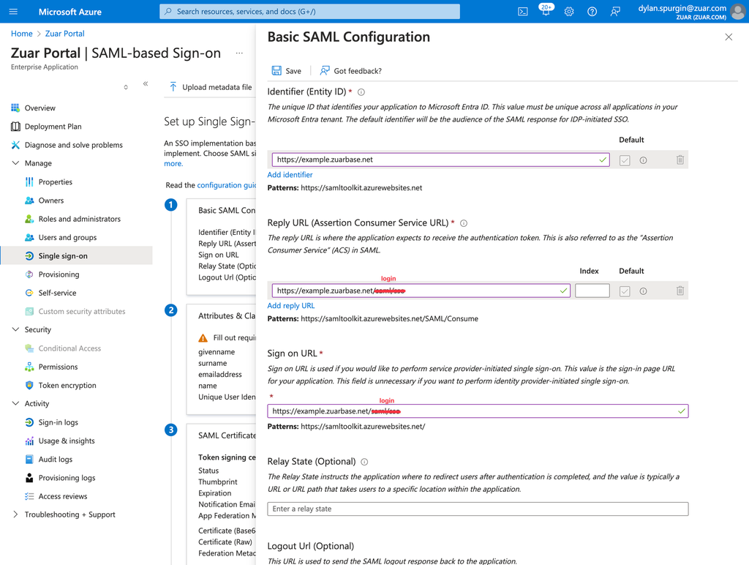Go to Home breadcrumb
749x565 pixels.
point(21,34)
